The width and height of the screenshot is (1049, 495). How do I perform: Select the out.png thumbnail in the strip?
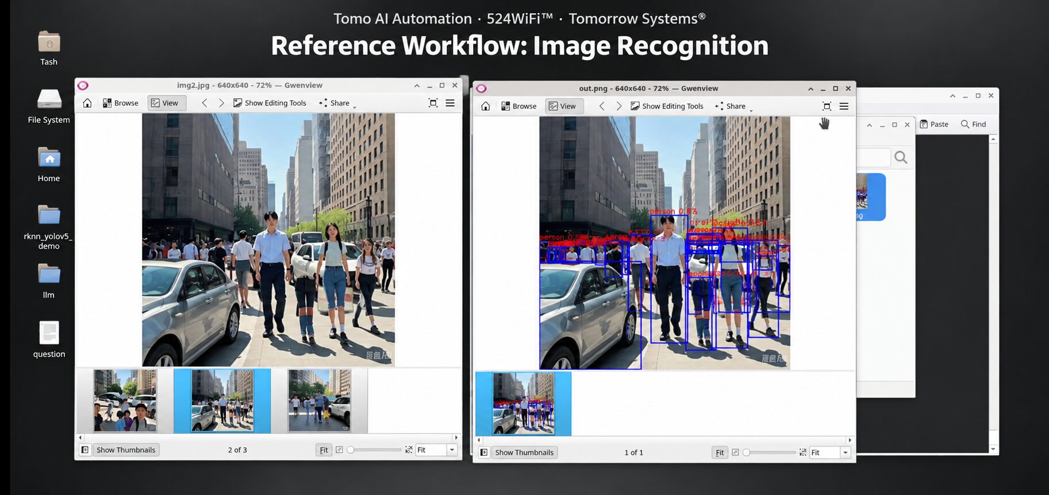coord(524,404)
